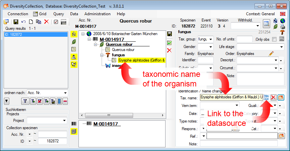Open the Query menu
Screen dimensions: 290x151
[58, 14]
